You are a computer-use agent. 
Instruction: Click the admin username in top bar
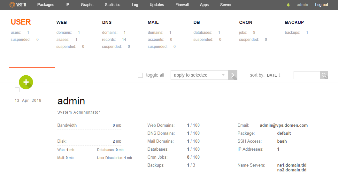tap(303, 5)
